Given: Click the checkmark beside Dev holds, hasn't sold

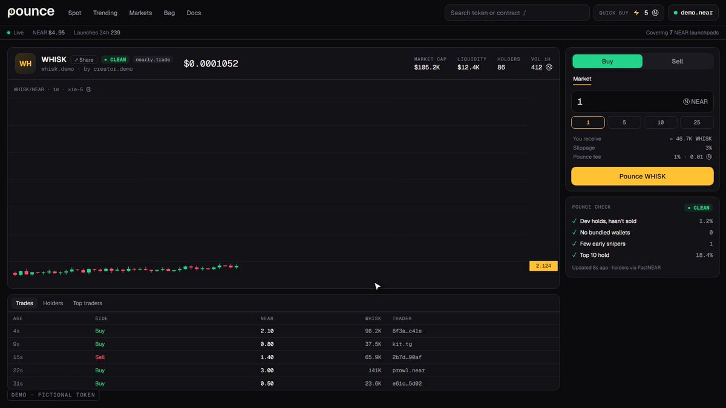Looking at the screenshot, I should (x=575, y=221).
